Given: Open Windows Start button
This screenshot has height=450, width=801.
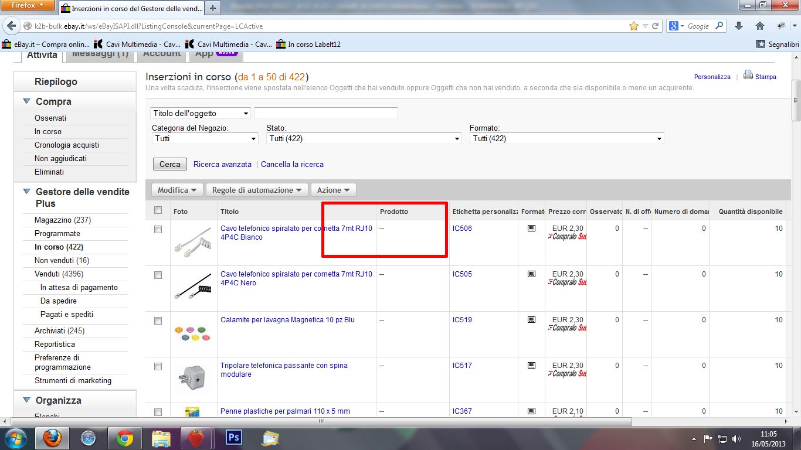Looking at the screenshot, I should [15, 438].
